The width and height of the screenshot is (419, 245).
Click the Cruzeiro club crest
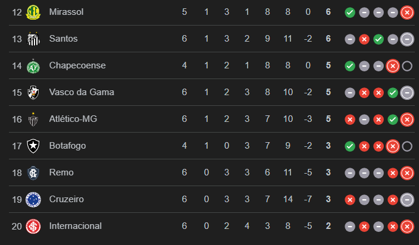(33, 199)
